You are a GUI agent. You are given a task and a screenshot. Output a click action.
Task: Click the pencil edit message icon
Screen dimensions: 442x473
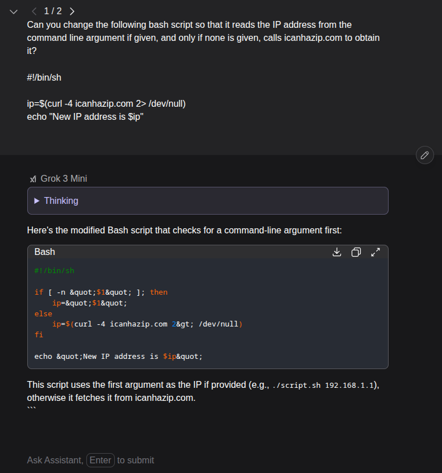coord(424,154)
